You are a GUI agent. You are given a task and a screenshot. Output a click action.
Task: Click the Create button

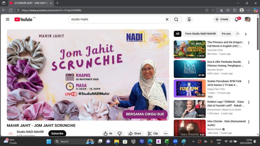pyautogui.click(x=222, y=19)
